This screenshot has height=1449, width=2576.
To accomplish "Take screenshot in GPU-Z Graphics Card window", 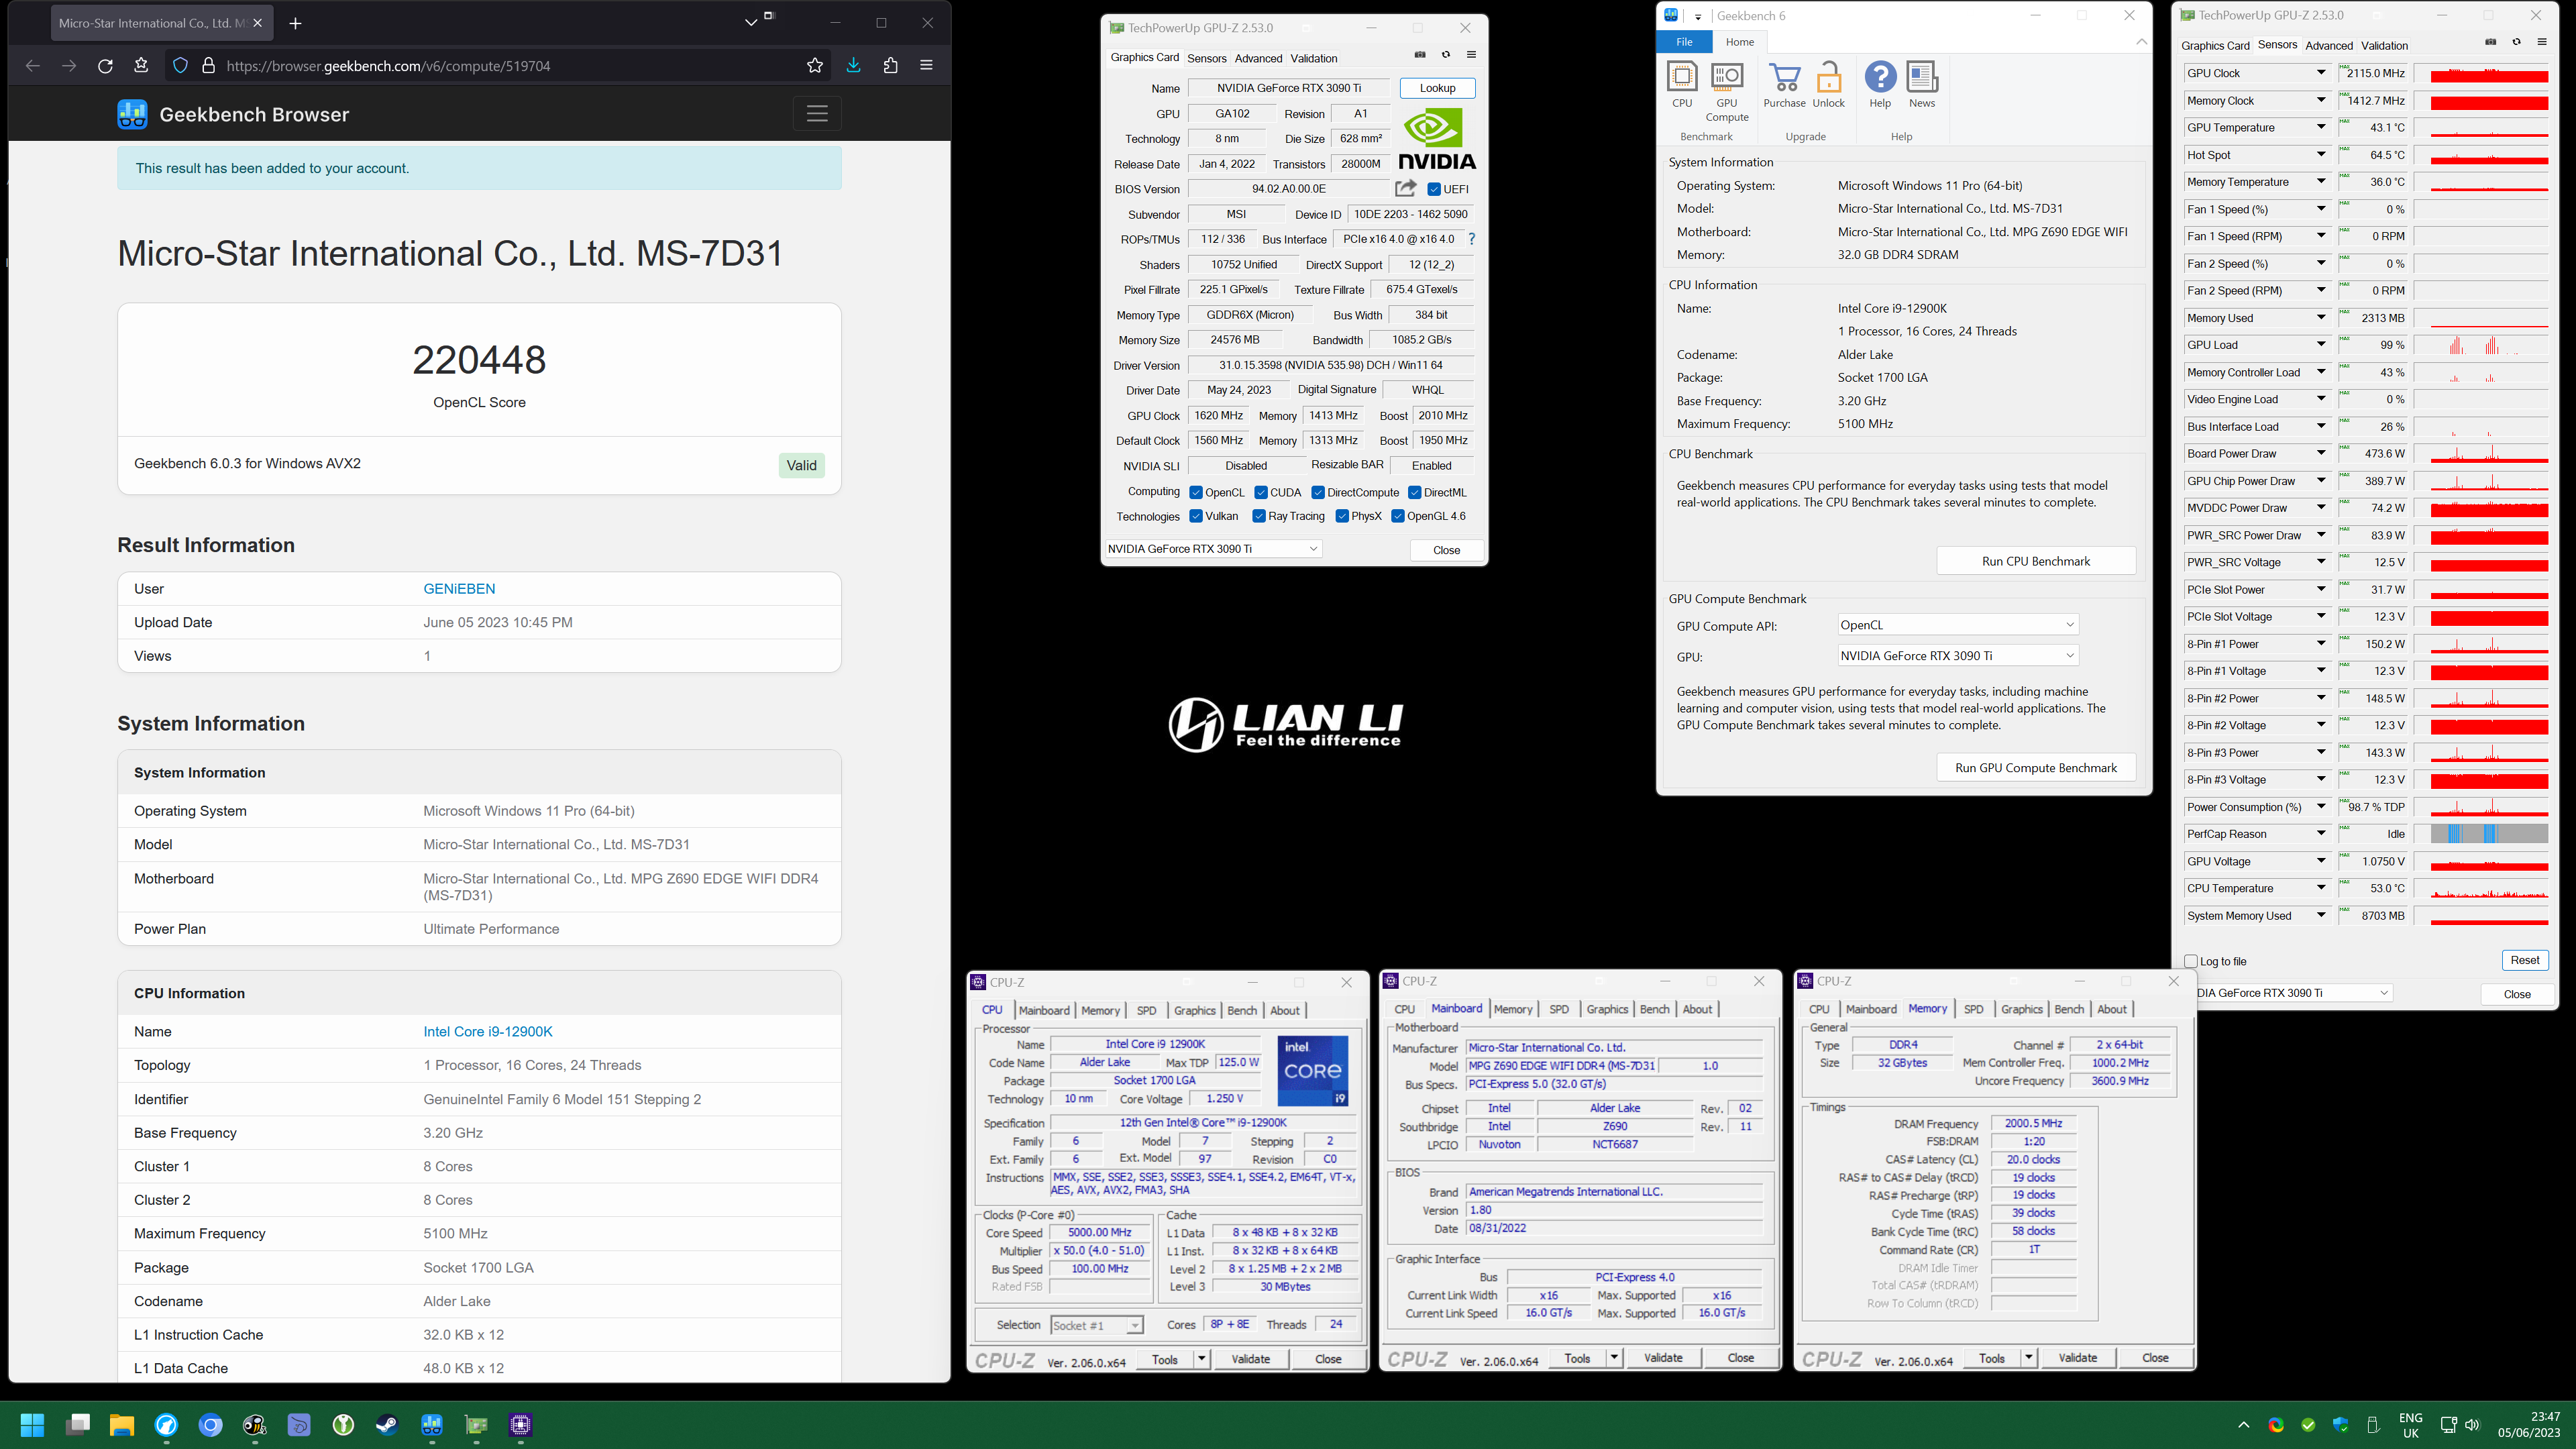I will pyautogui.click(x=1420, y=55).
